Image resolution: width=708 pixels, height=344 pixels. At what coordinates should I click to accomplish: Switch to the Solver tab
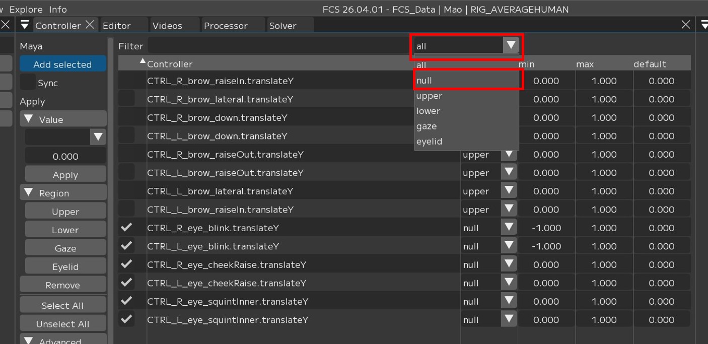[x=282, y=26]
